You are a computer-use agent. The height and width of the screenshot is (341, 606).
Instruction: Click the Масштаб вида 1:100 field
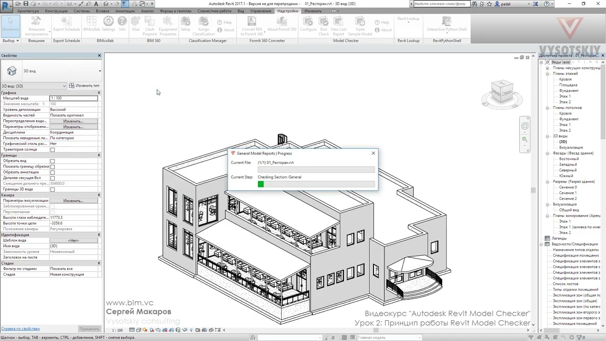73,98
